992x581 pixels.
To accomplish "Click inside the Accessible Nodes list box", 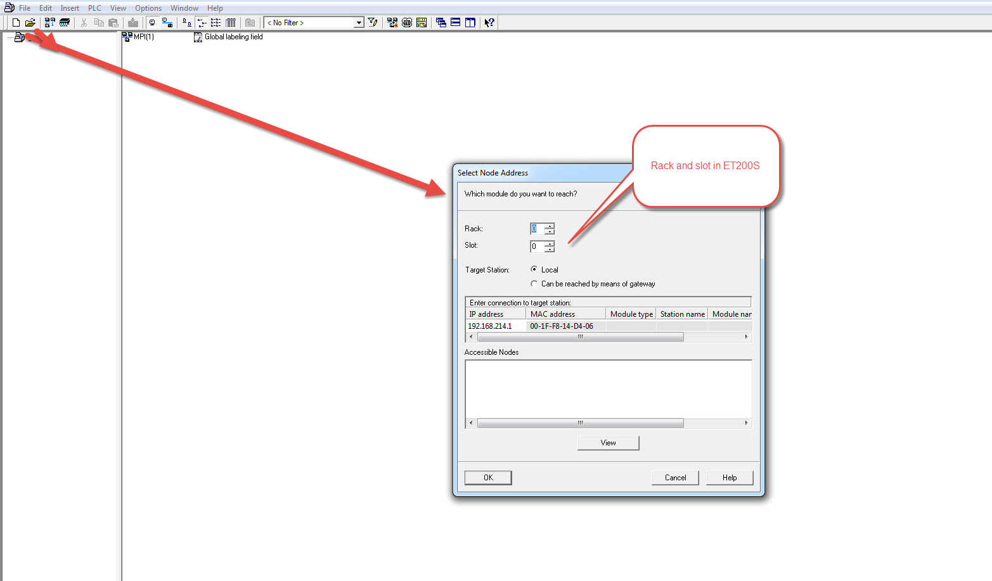I will pos(609,389).
